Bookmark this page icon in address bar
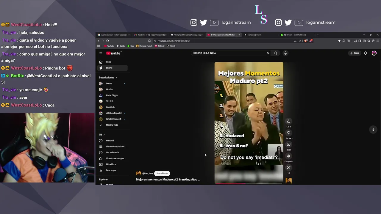 [149, 41]
